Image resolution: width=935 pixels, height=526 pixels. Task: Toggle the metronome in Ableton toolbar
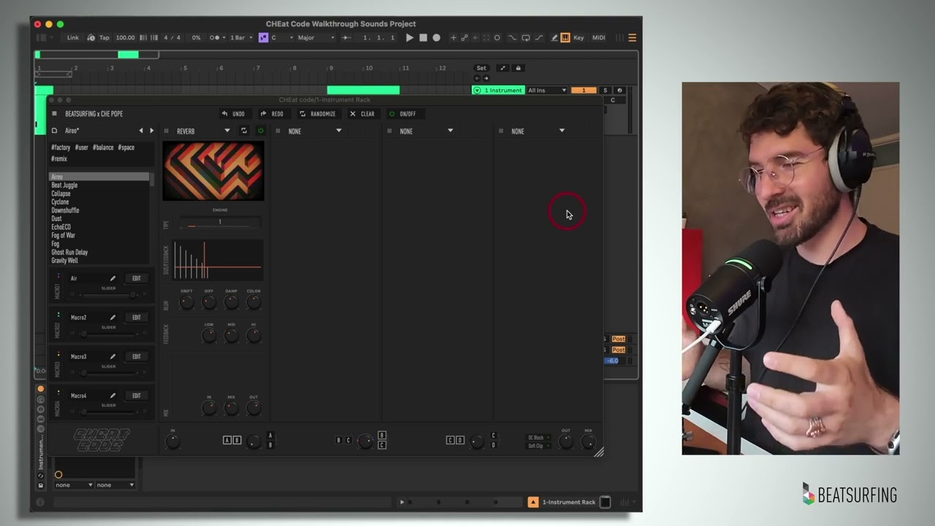tap(216, 38)
